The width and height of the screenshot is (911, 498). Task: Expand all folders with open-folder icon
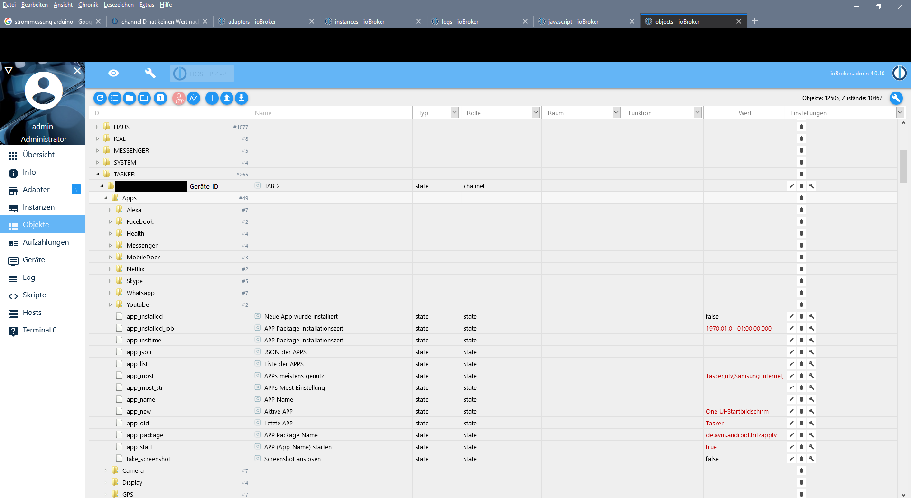[144, 98]
